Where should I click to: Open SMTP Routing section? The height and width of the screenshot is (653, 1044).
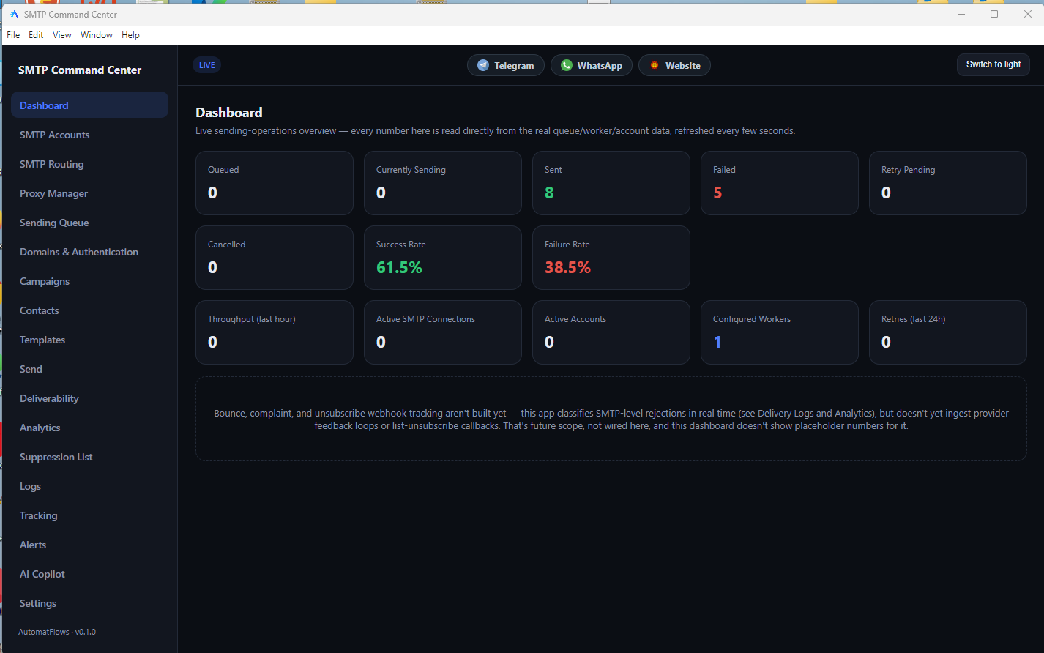pos(89,164)
